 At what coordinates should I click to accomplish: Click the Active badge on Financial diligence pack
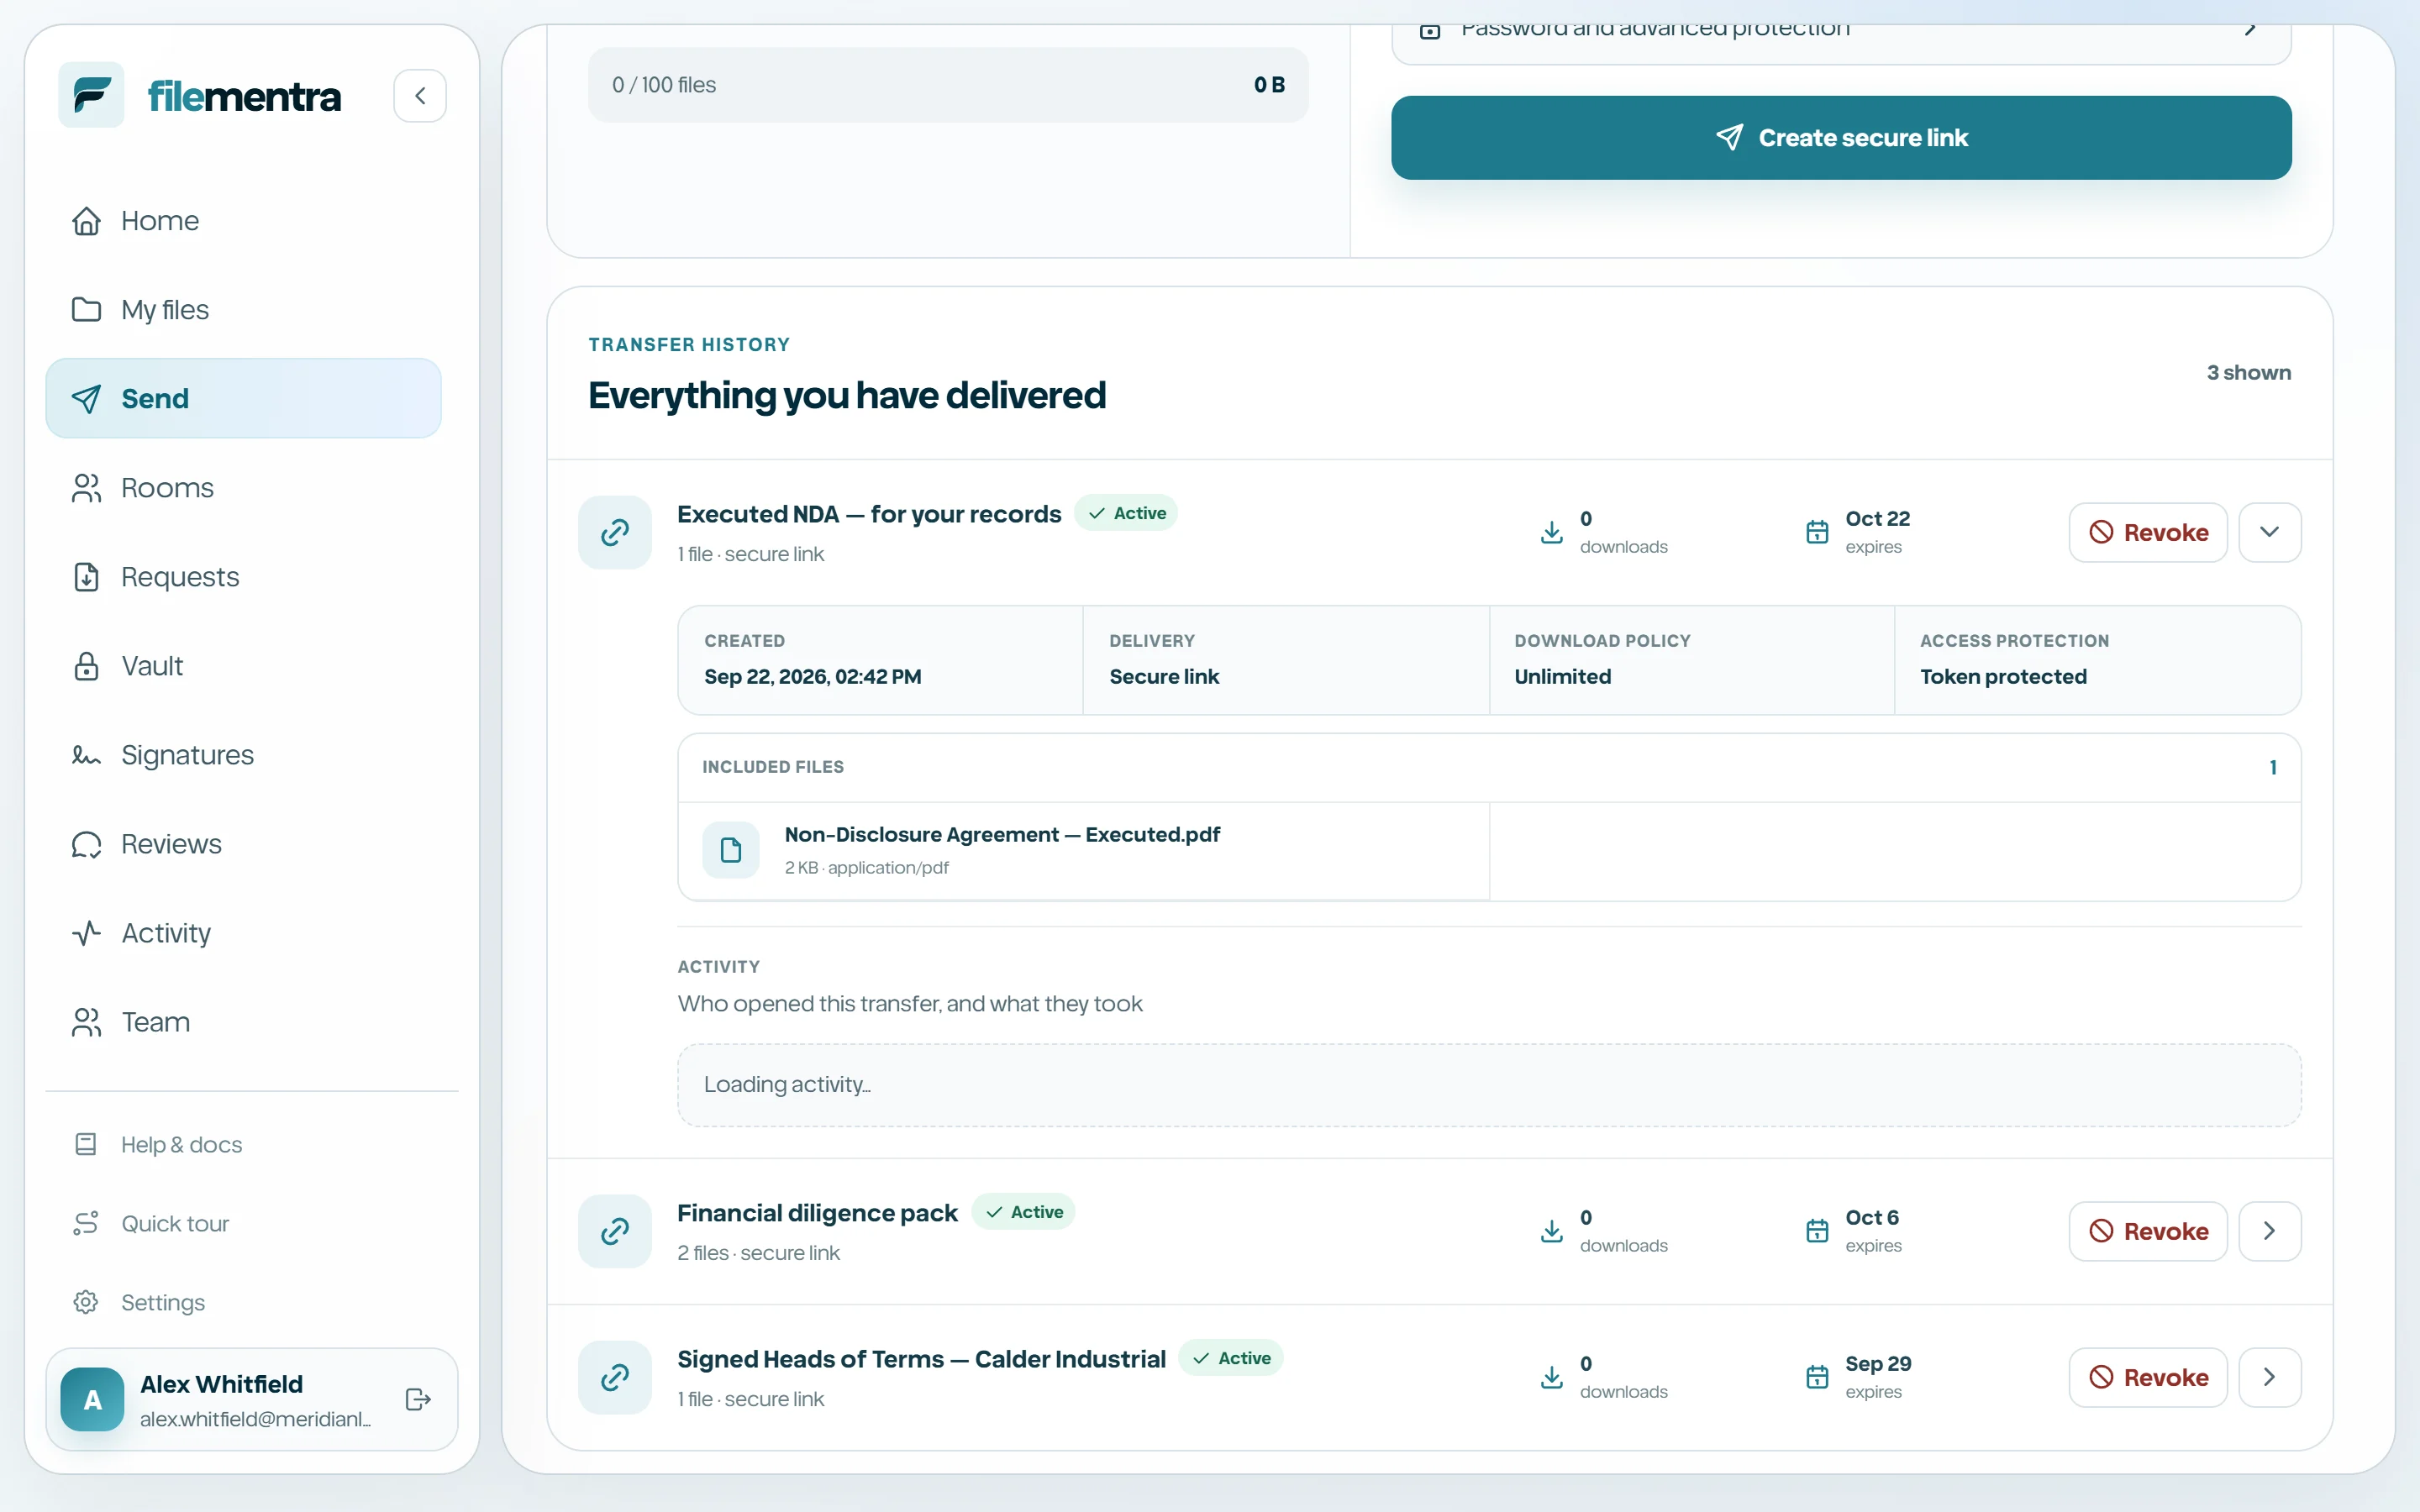pos(1023,1212)
